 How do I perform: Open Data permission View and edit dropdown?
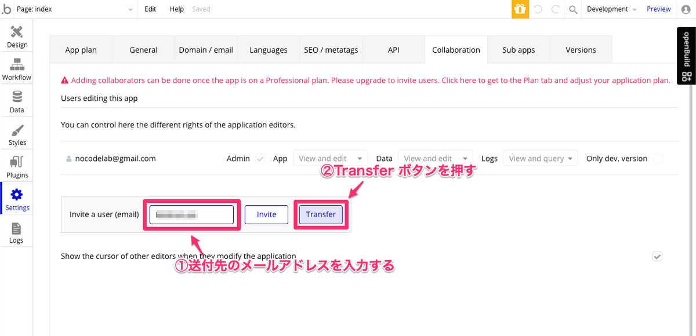coord(436,158)
